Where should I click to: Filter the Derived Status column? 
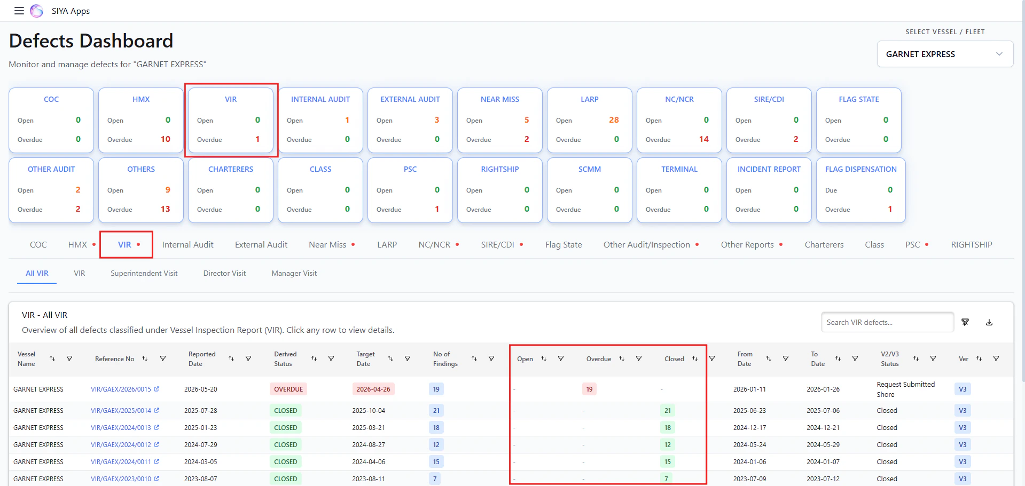pos(331,358)
